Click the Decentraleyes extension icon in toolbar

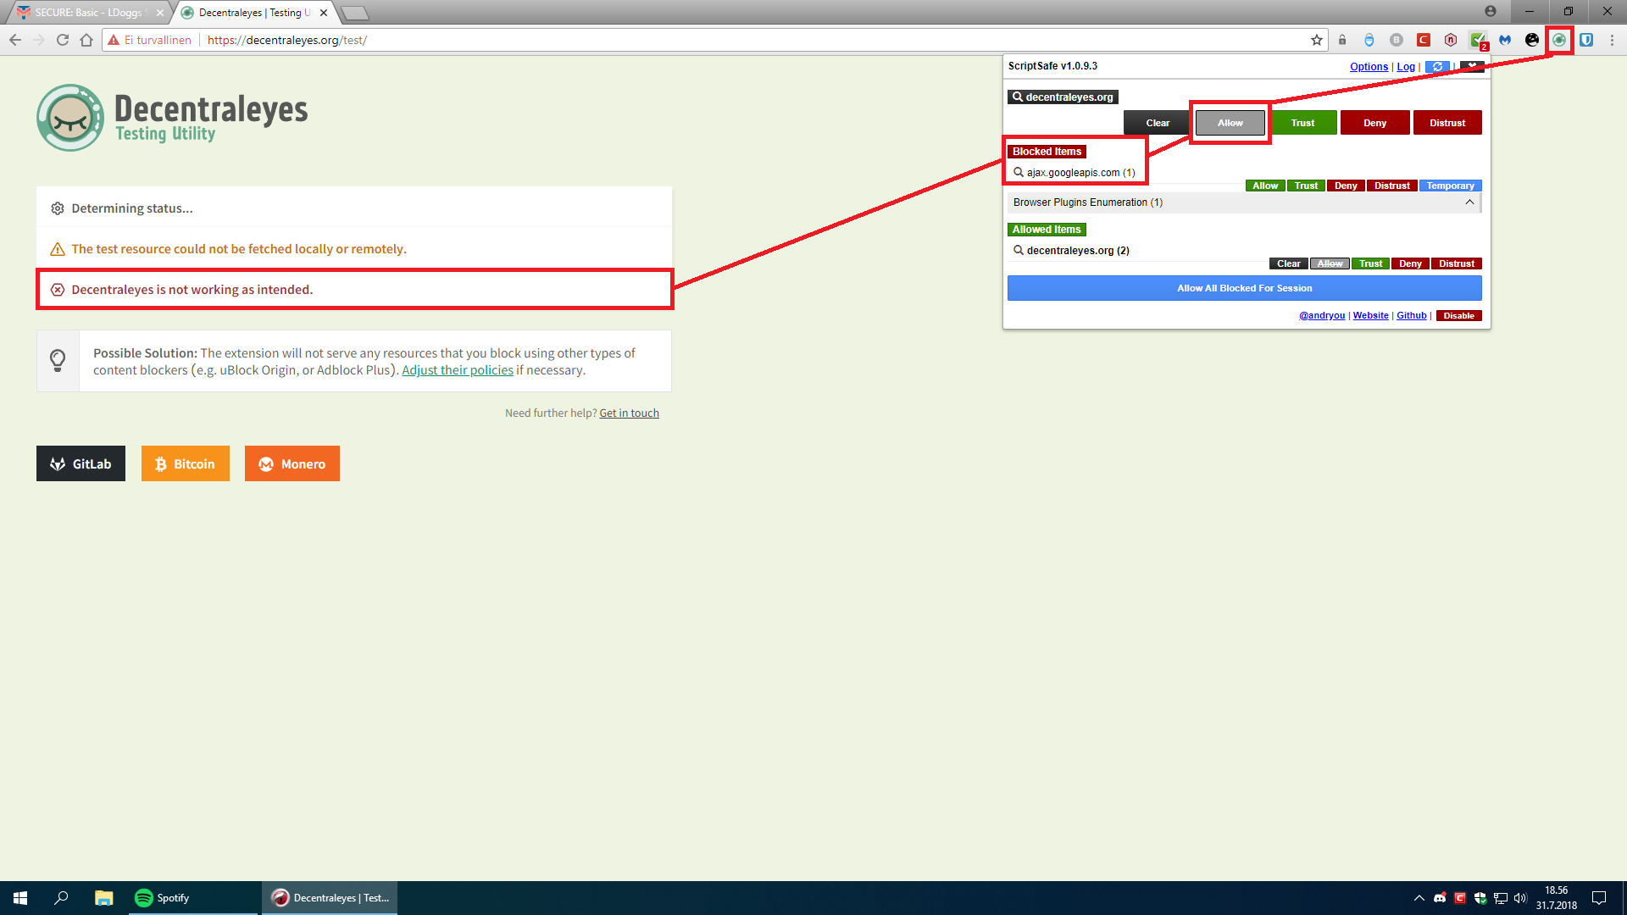1558,40
